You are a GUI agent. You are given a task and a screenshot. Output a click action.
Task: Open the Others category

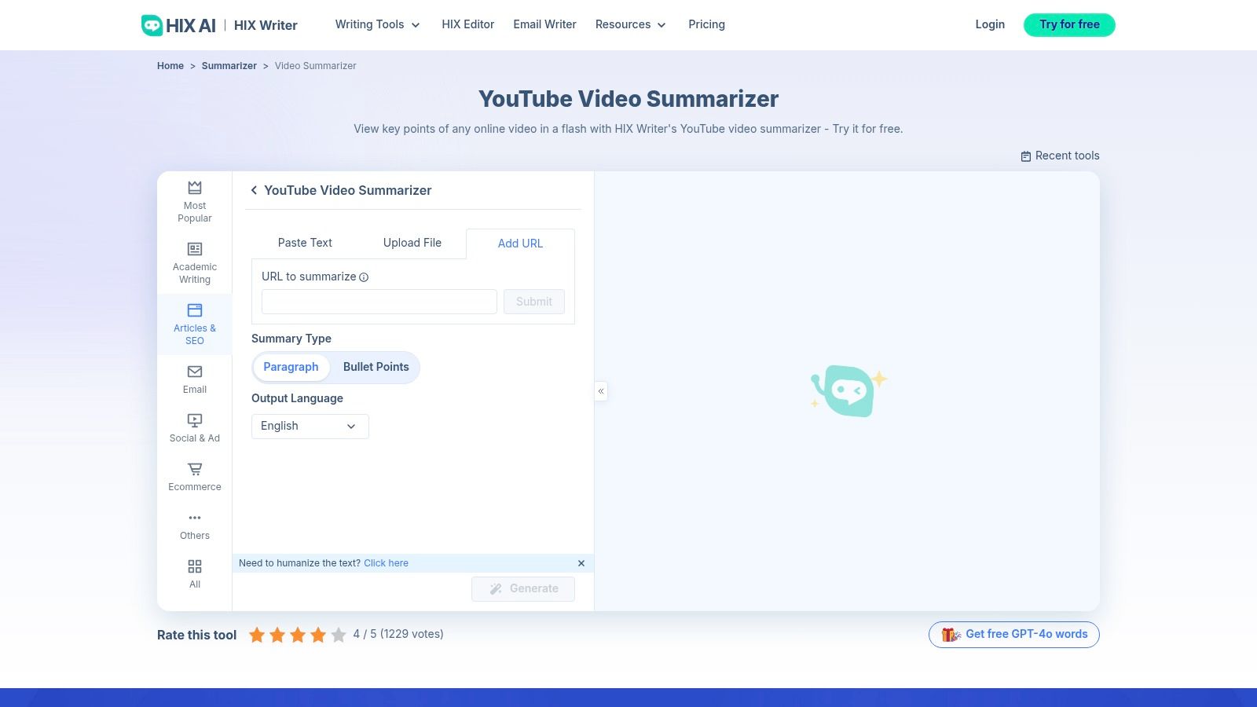click(x=195, y=526)
